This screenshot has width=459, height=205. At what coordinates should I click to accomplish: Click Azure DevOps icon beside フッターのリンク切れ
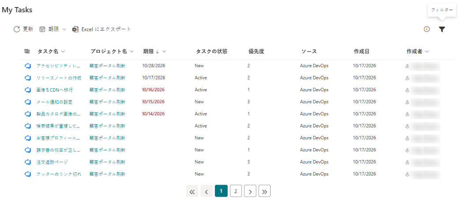coord(27,174)
